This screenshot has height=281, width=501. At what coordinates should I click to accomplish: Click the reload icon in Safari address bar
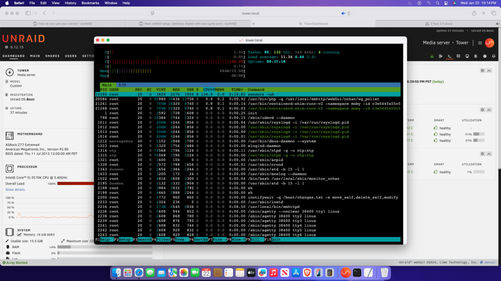(349, 13)
